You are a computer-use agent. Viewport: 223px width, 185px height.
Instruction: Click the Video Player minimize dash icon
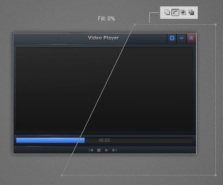pyautogui.click(x=181, y=38)
